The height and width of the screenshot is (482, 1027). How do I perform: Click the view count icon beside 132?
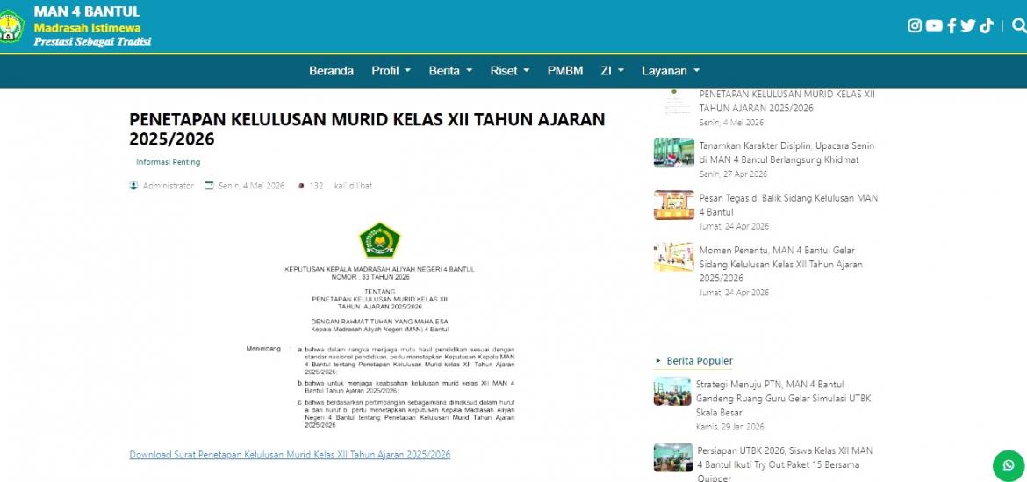300,186
